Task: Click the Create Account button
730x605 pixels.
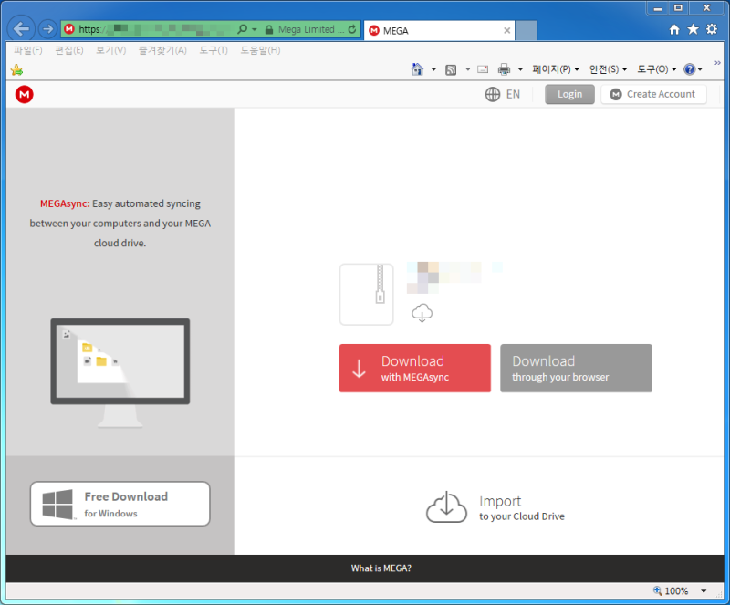Action: (x=653, y=94)
